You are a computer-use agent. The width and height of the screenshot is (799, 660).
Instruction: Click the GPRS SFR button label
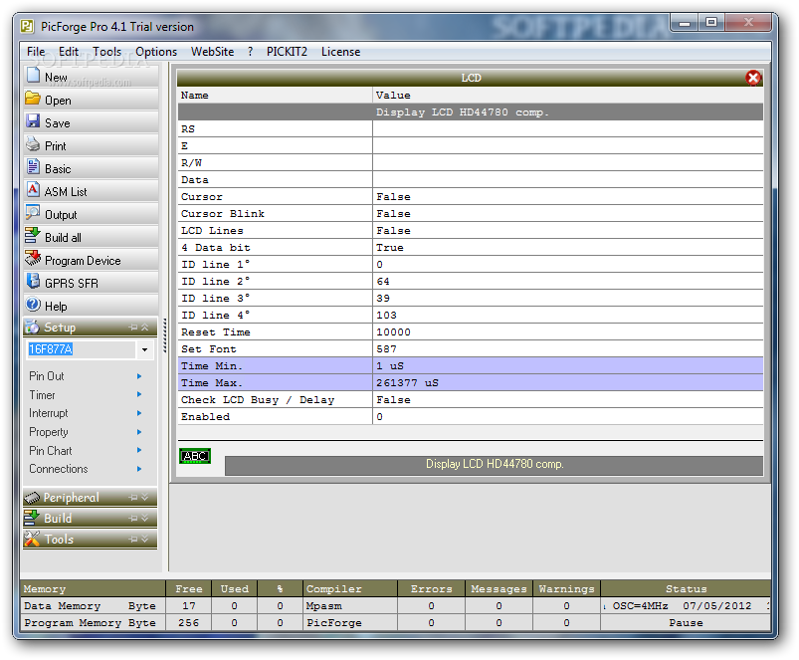click(72, 284)
